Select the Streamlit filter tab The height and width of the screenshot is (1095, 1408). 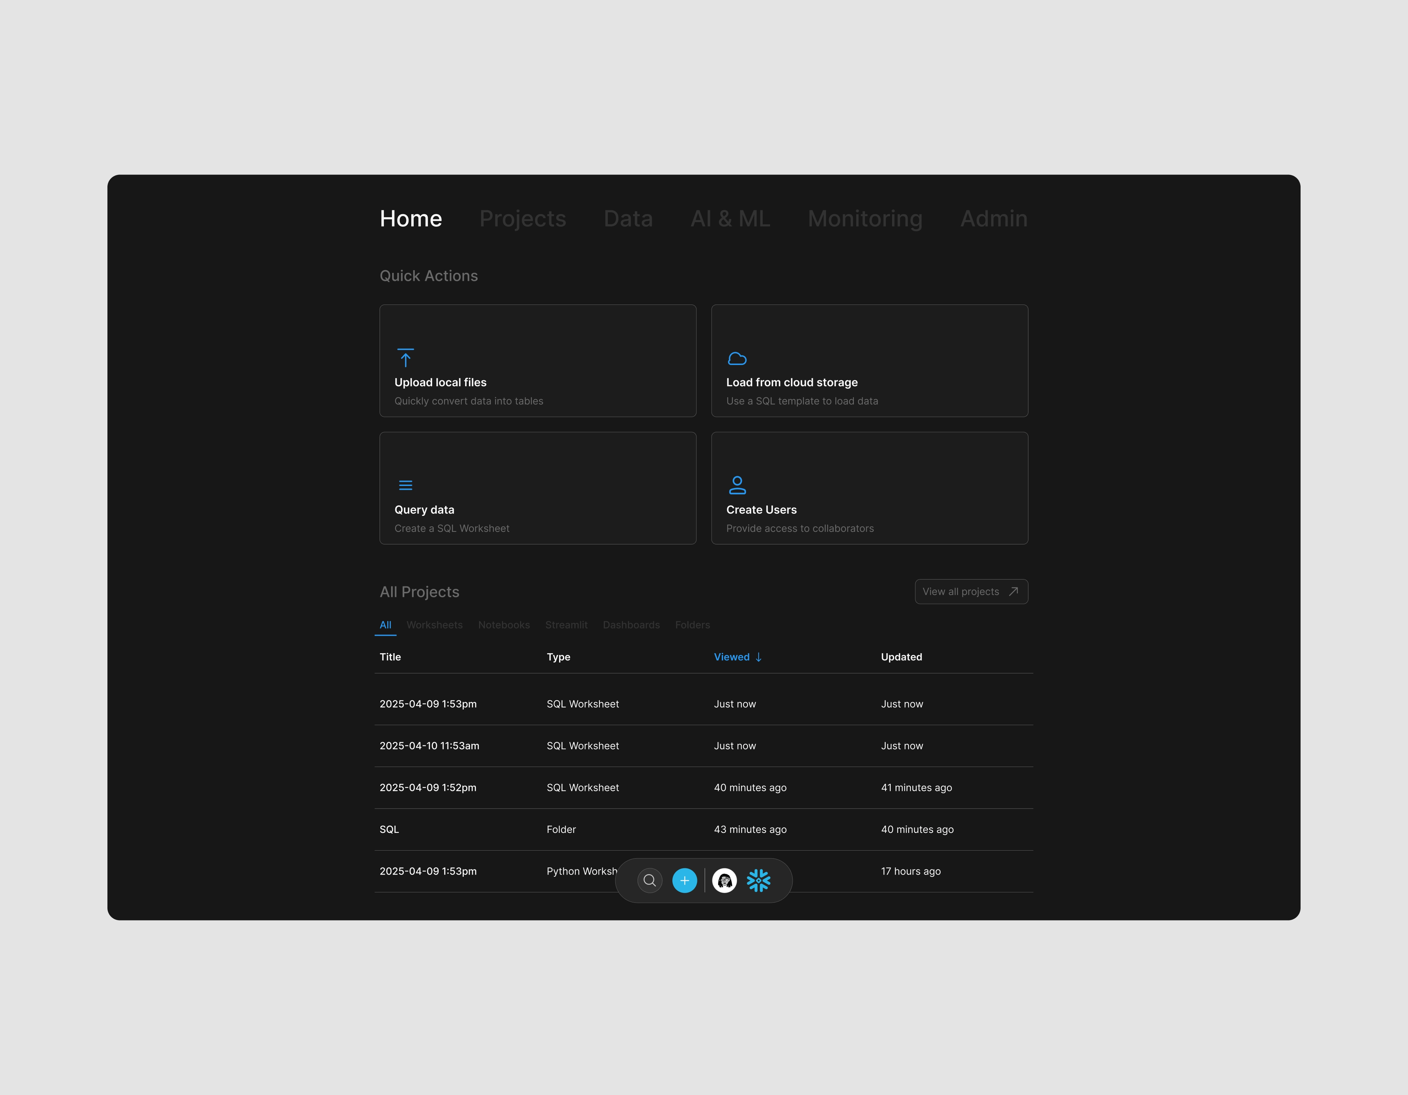[566, 625]
